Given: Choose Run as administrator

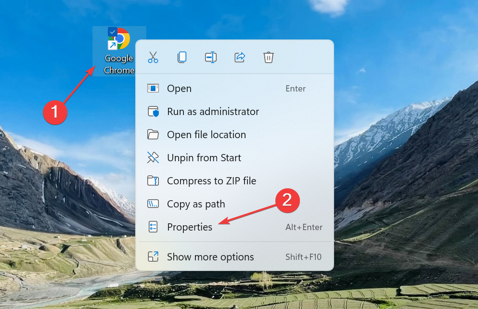Looking at the screenshot, I should pos(234,112).
